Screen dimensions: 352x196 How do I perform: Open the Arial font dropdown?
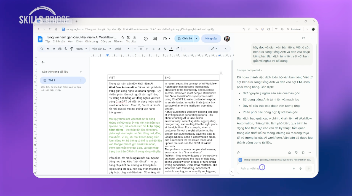click(122, 49)
